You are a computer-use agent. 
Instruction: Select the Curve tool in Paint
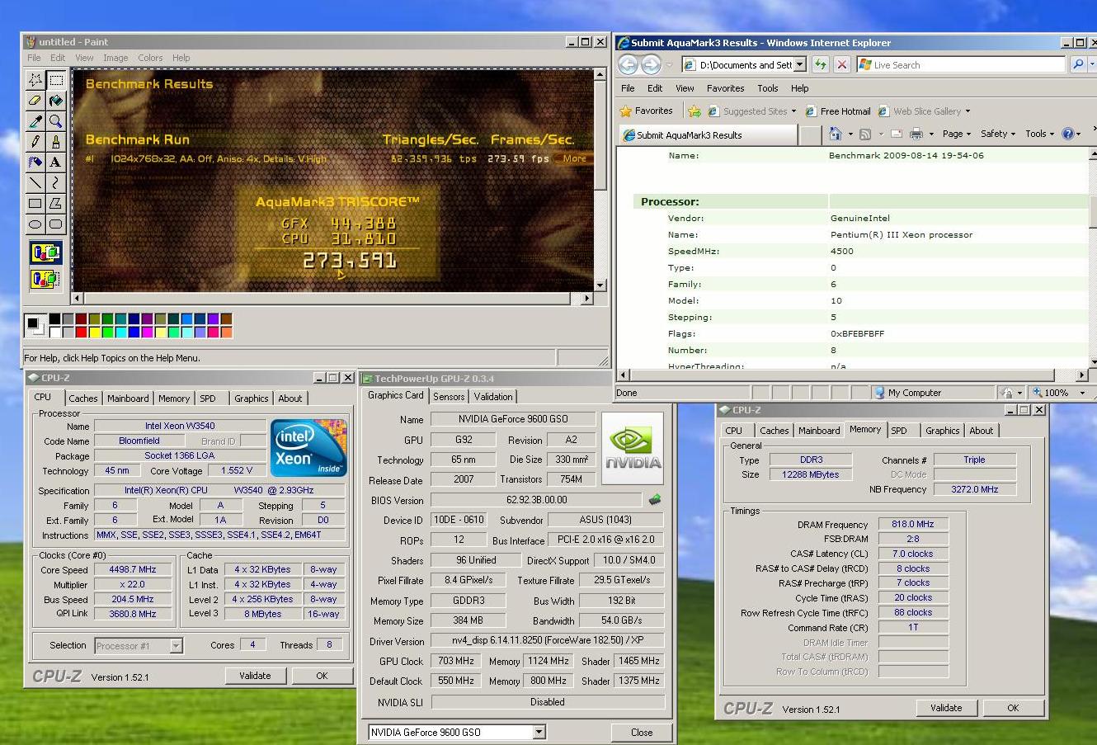(x=56, y=183)
